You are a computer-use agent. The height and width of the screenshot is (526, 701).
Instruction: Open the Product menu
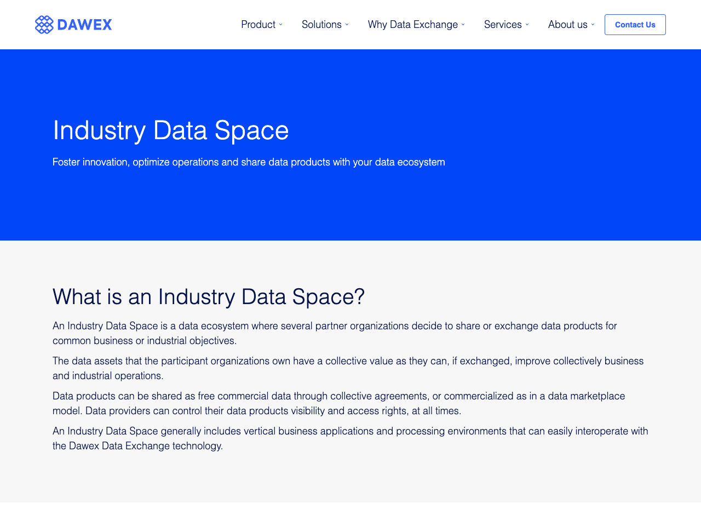pyautogui.click(x=258, y=25)
